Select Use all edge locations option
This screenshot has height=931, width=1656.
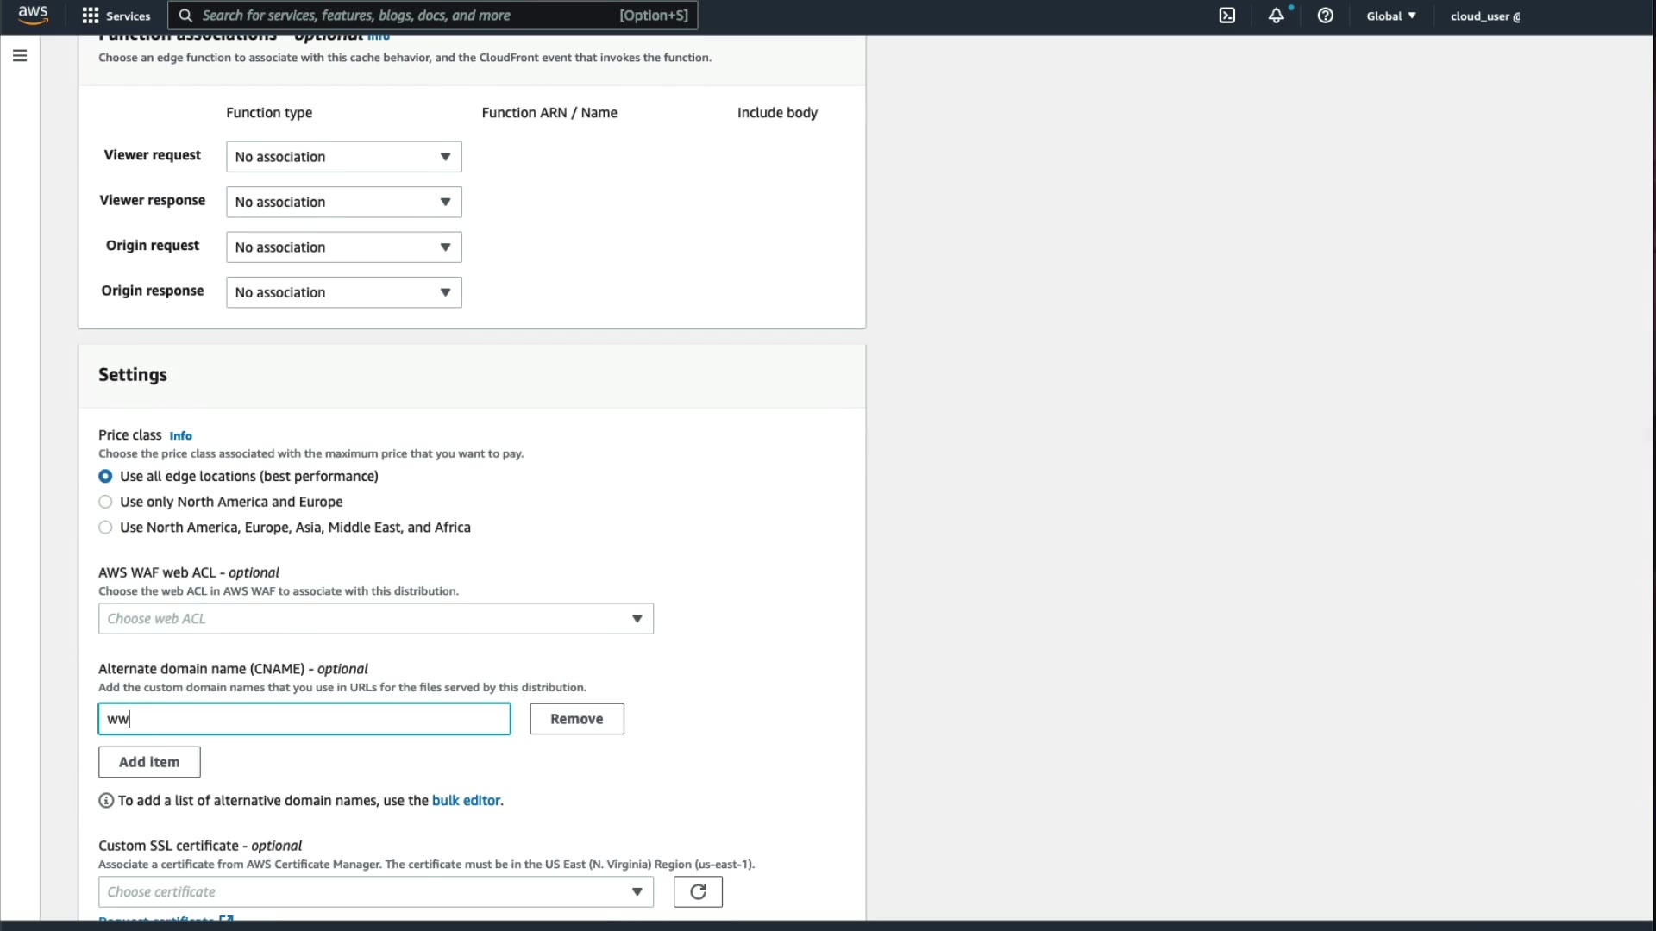[105, 476]
